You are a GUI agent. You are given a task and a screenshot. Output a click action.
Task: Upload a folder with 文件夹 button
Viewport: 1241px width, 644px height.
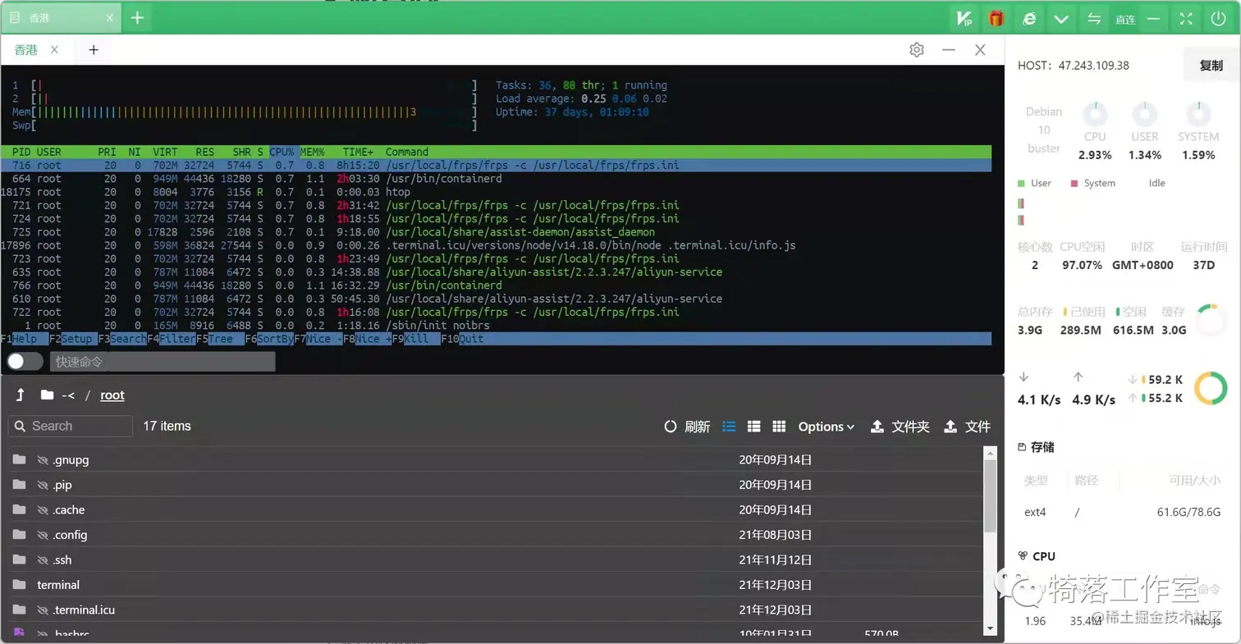point(900,427)
